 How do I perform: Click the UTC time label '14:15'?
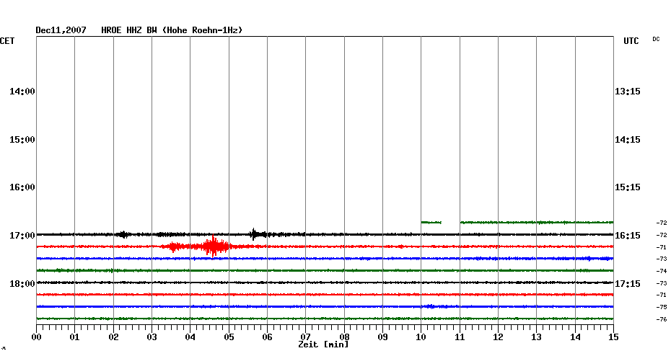[628, 140]
